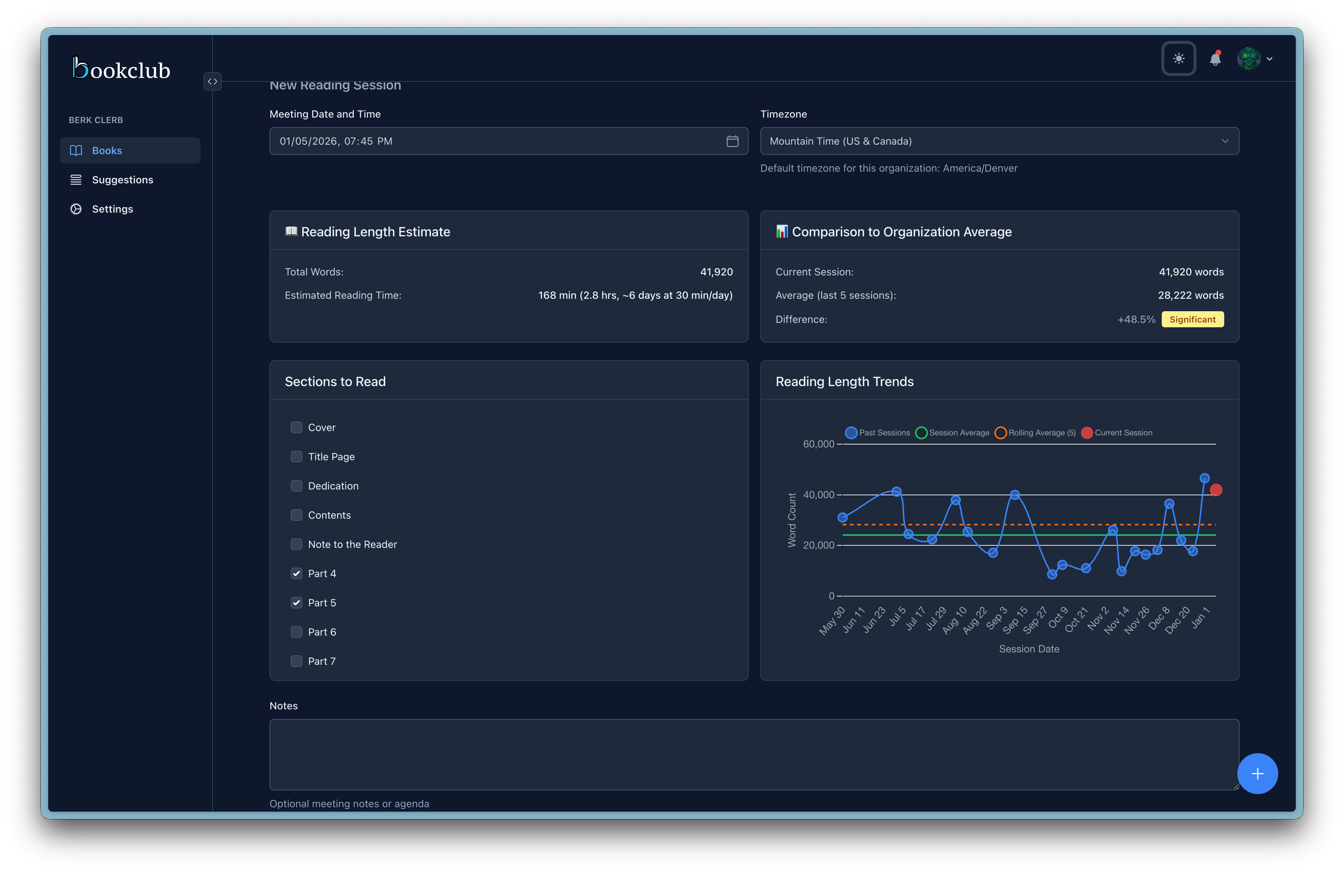
Task: Uncheck the Part 4 section
Action: [x=297, y=573]
